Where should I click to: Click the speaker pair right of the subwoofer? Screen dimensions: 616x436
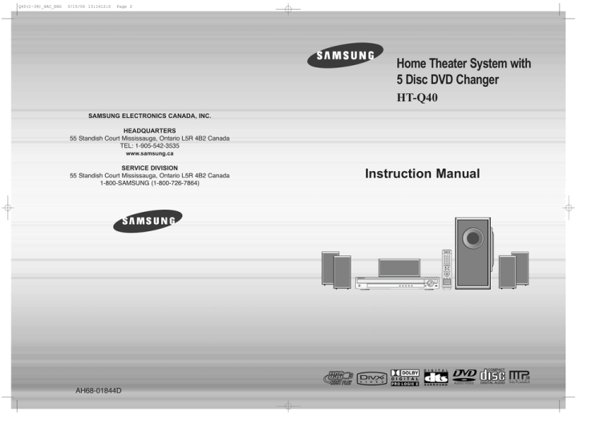pyautogui.click(x=514, y=271)
